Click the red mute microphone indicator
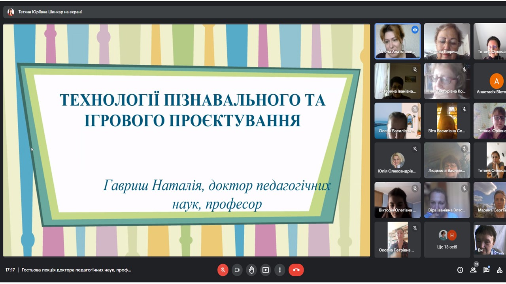 (223, 270)
